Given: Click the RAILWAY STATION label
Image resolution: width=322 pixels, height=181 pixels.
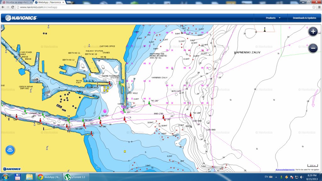Looking at the screenshot, I should (94, 51).
